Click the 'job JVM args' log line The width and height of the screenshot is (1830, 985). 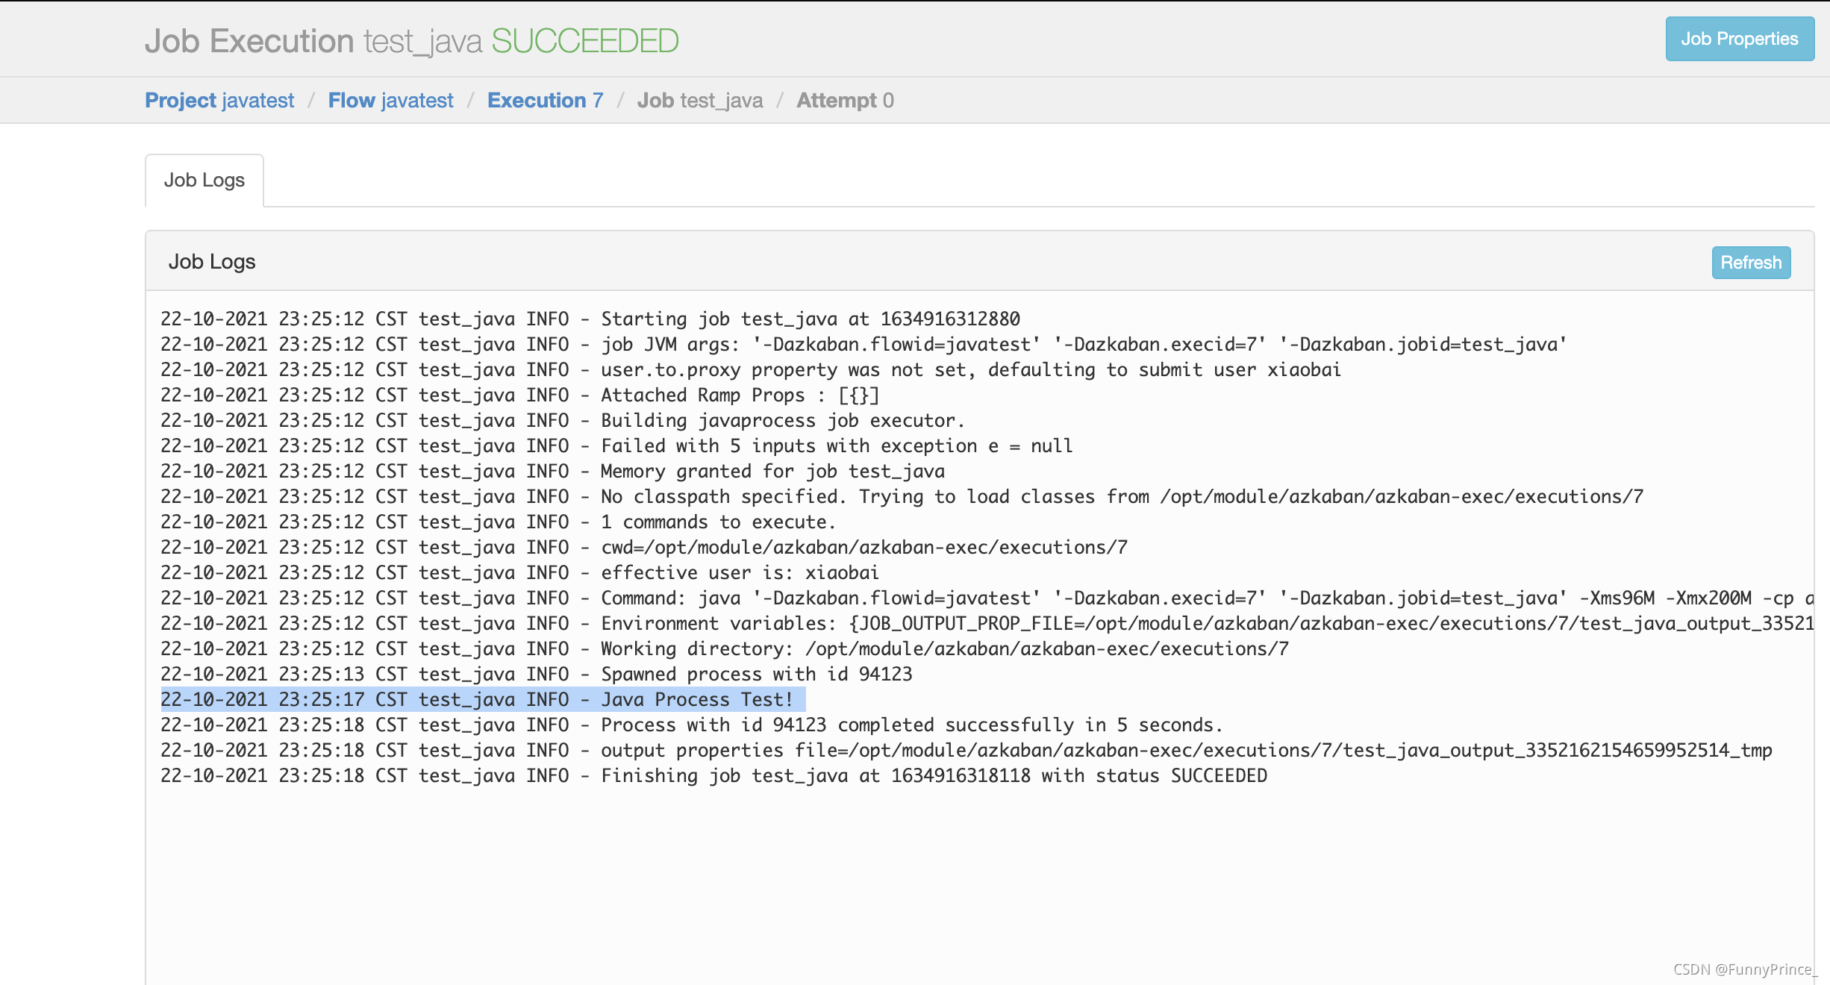click(864, 345)
